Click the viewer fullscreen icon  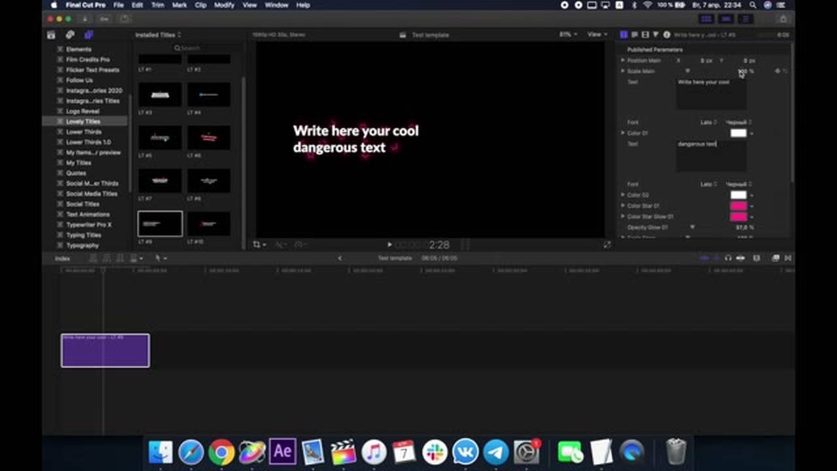coord(607,245)
